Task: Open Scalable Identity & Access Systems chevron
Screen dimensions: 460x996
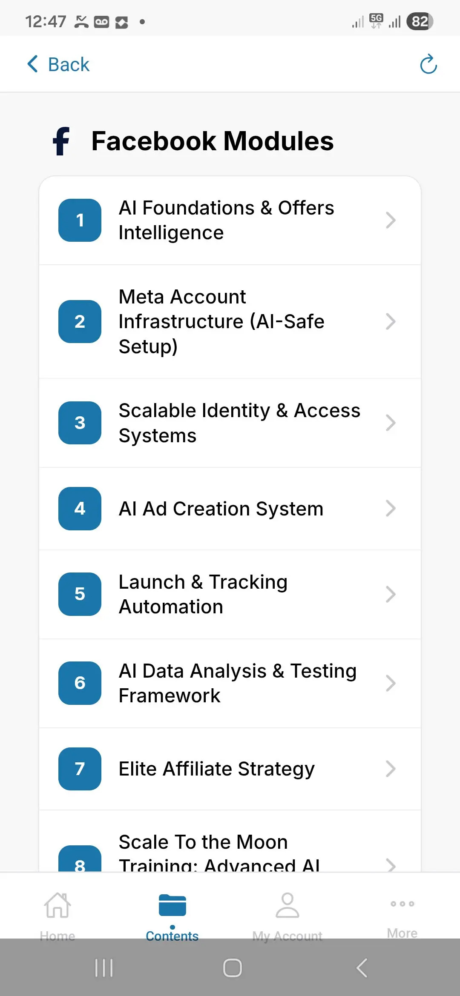Action: click(x=390, y=423)
